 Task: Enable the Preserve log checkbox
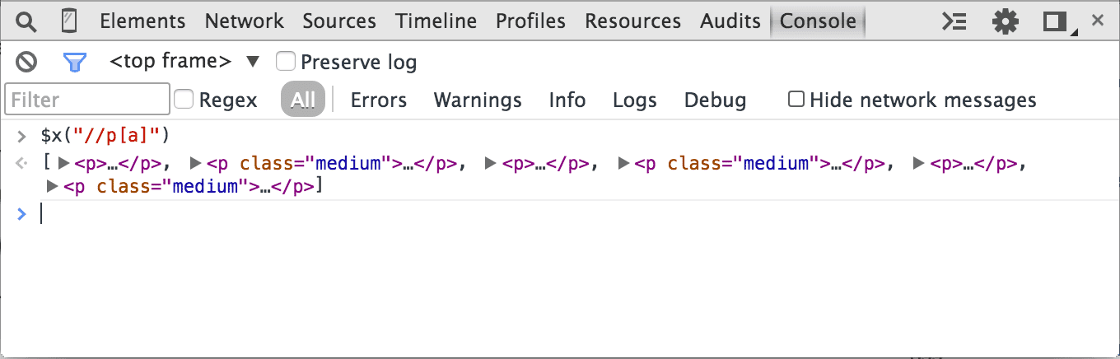click(x=286, y=61)
